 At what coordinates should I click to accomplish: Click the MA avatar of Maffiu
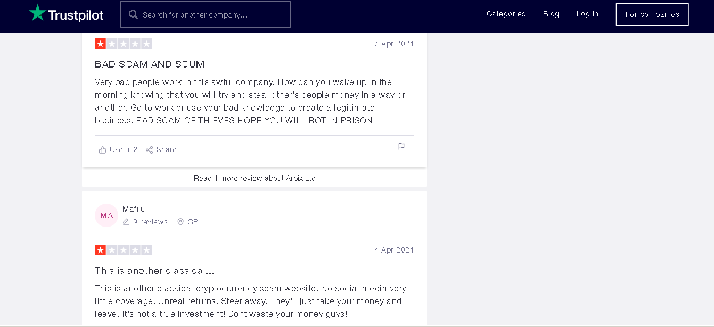point(106,215)
